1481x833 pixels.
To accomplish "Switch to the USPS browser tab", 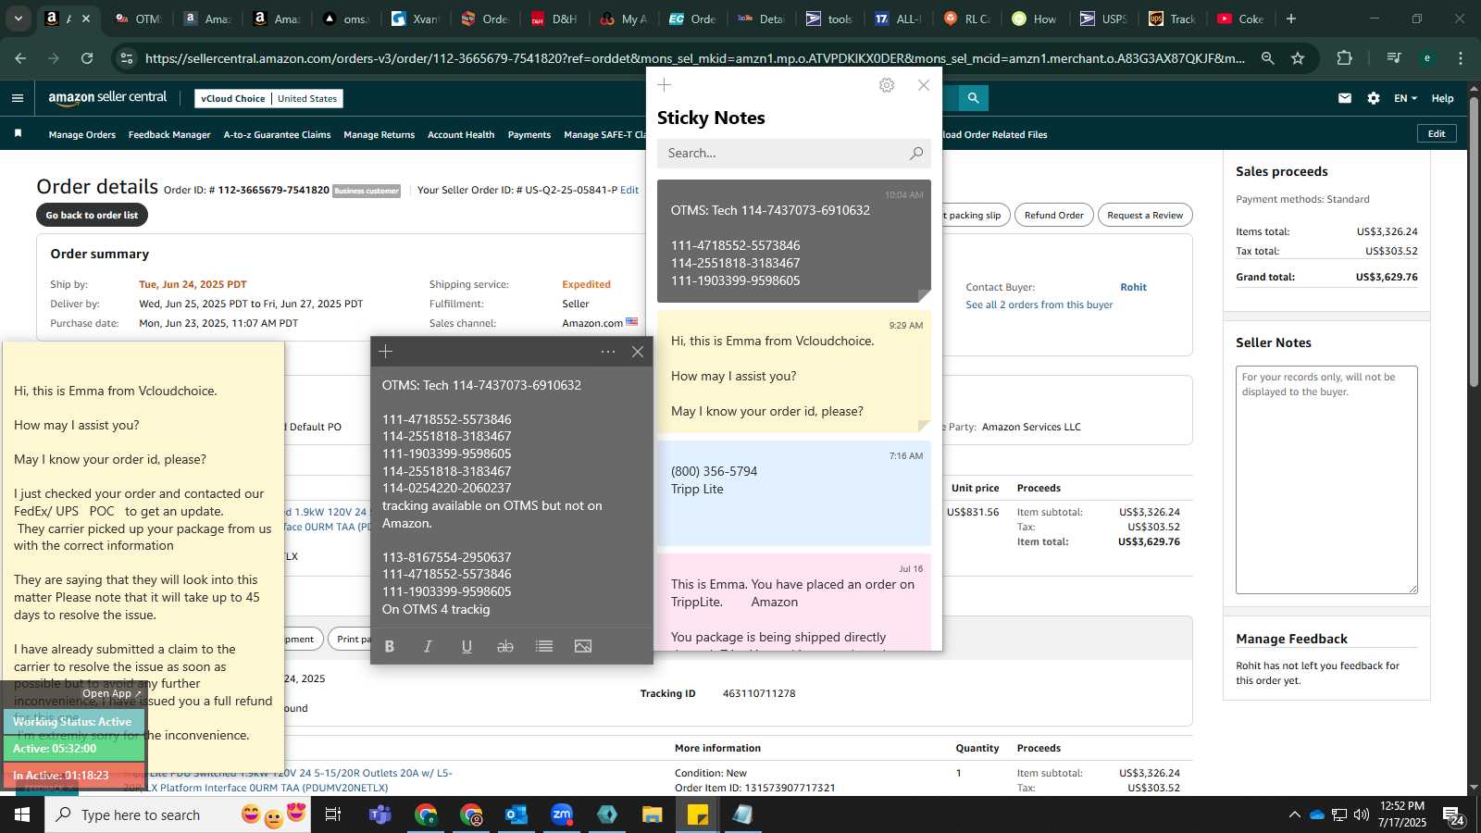I will [1103, 19].
